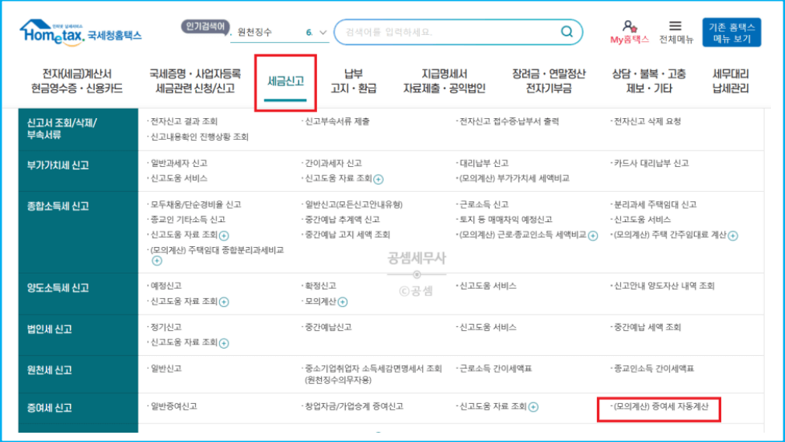Click plus icon beside 근로·종교인소득 세액비교
The image size is (785, 442).
tap(593, 236)
